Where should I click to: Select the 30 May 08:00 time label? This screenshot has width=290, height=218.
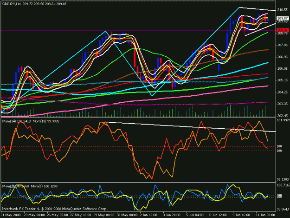127,215
